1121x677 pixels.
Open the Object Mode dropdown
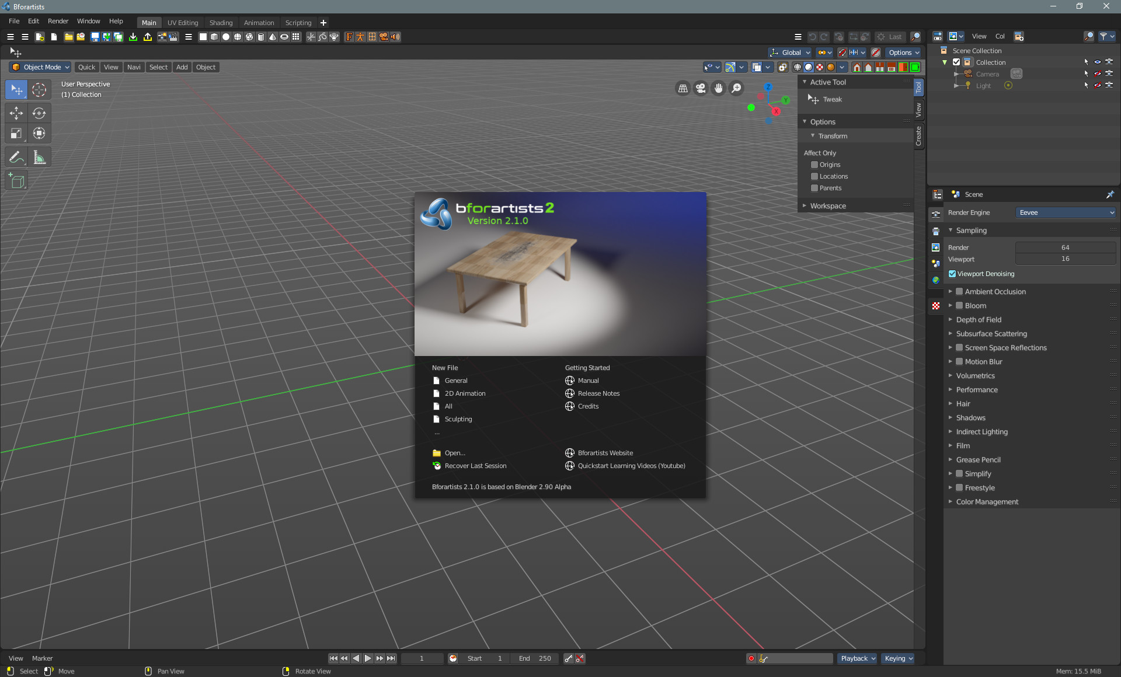coord(41,67)
